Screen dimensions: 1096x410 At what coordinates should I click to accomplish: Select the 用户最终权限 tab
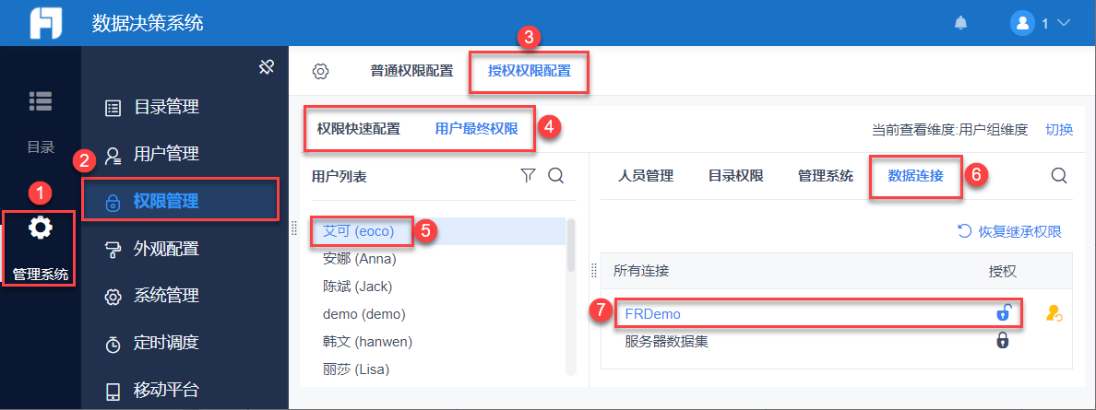click(476, 129)
